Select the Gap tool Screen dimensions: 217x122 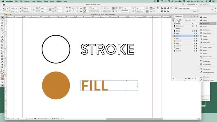coord(2,26)
